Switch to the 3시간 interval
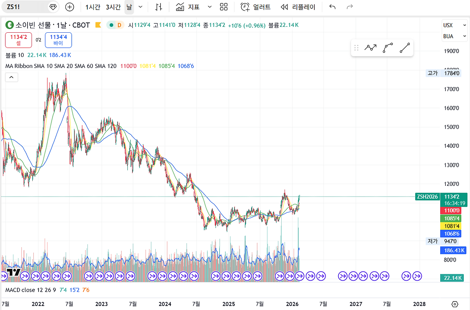 click(x=113, y=7)
